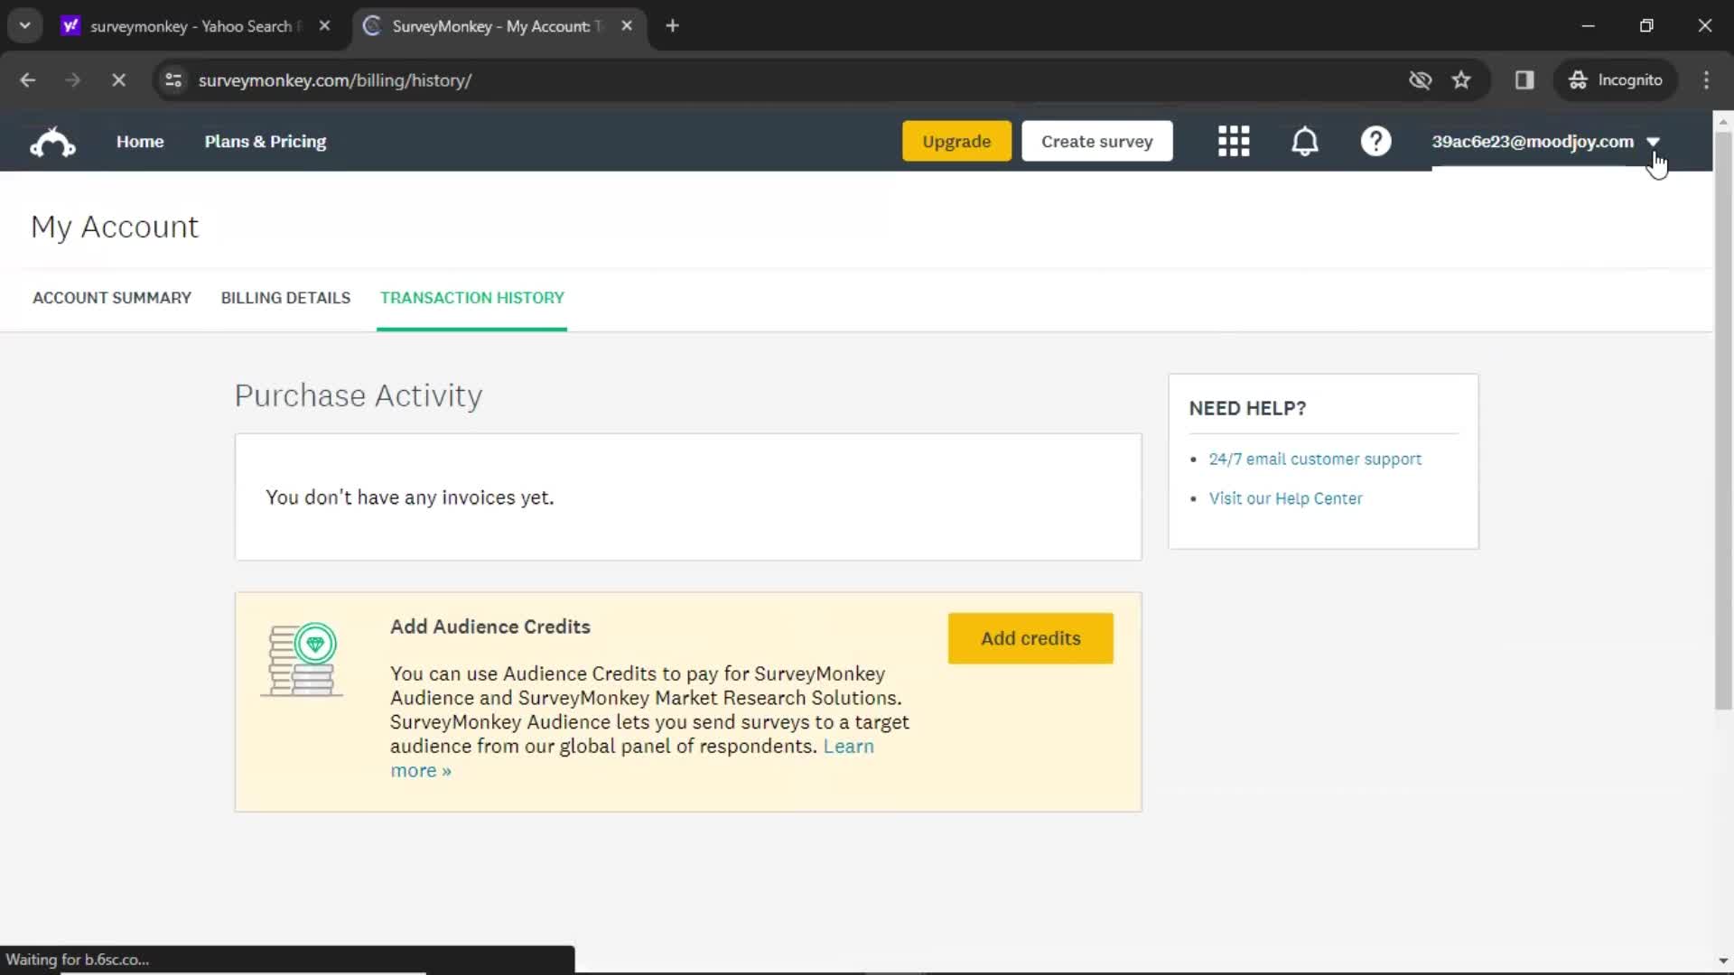Open the notifications bell icon
Image resolution: width=1734 pixels, height=975 pixels.
coord(1305,142)
